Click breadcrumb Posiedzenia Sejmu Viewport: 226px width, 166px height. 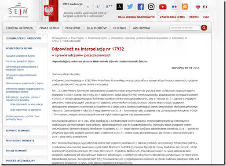[x=98, y=38]
